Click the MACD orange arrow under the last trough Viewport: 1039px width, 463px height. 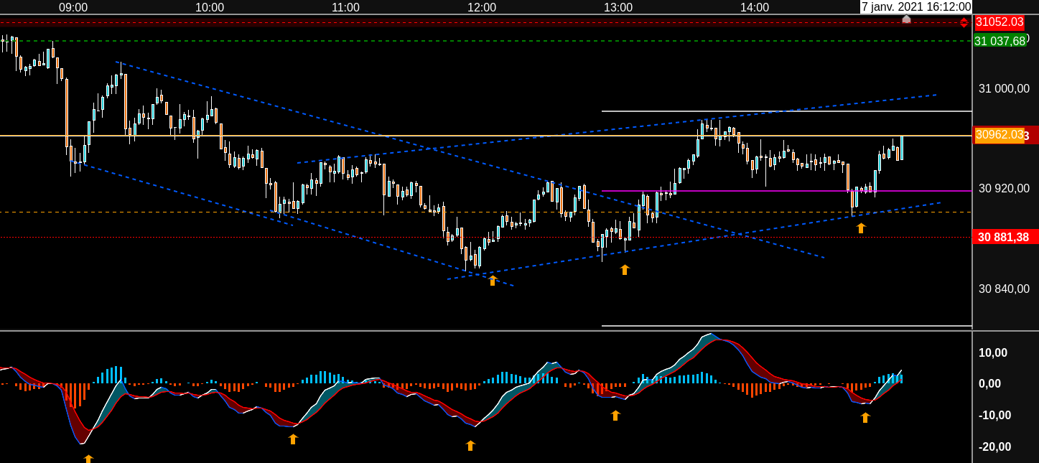tap(865, 418)
